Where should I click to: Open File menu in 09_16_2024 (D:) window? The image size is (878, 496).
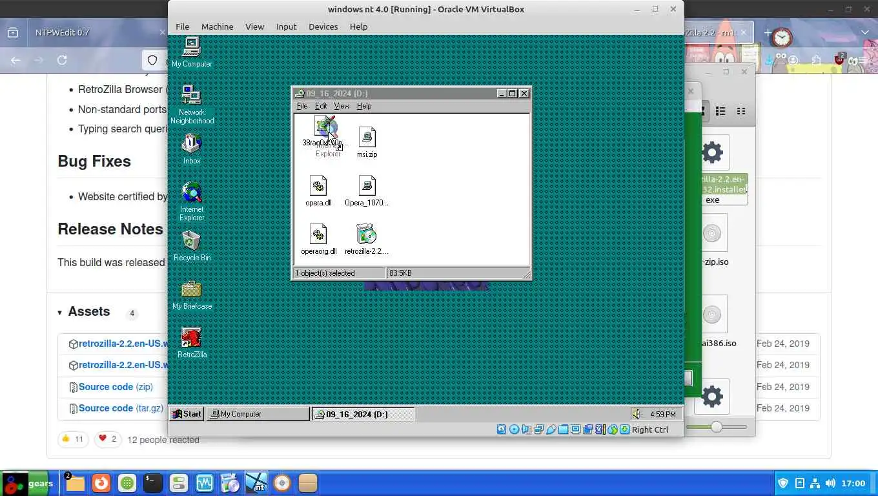tap(302, 106)
